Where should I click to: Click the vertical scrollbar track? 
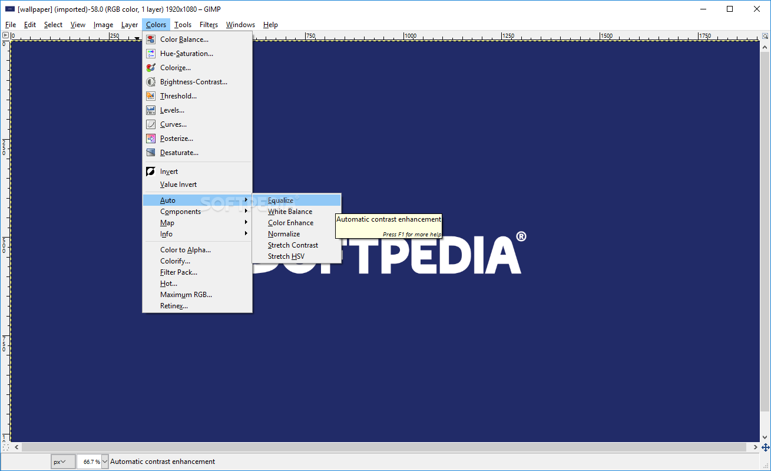coord(766,230)
